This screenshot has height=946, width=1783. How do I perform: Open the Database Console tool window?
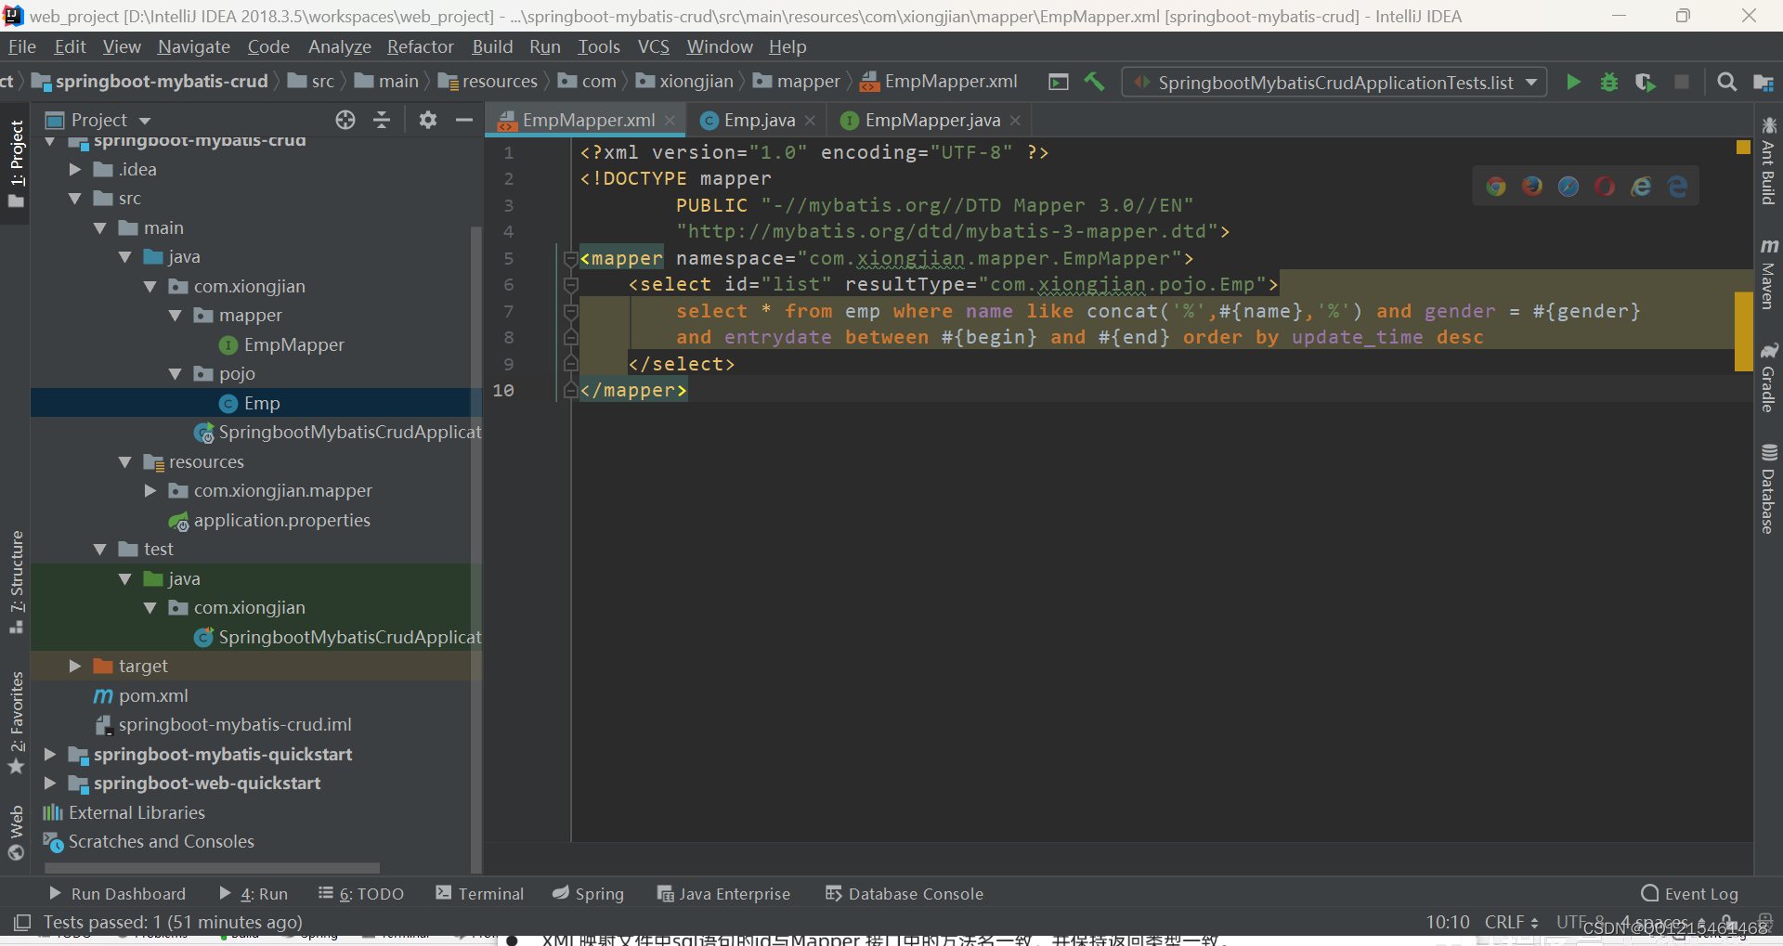click(905, 893)
